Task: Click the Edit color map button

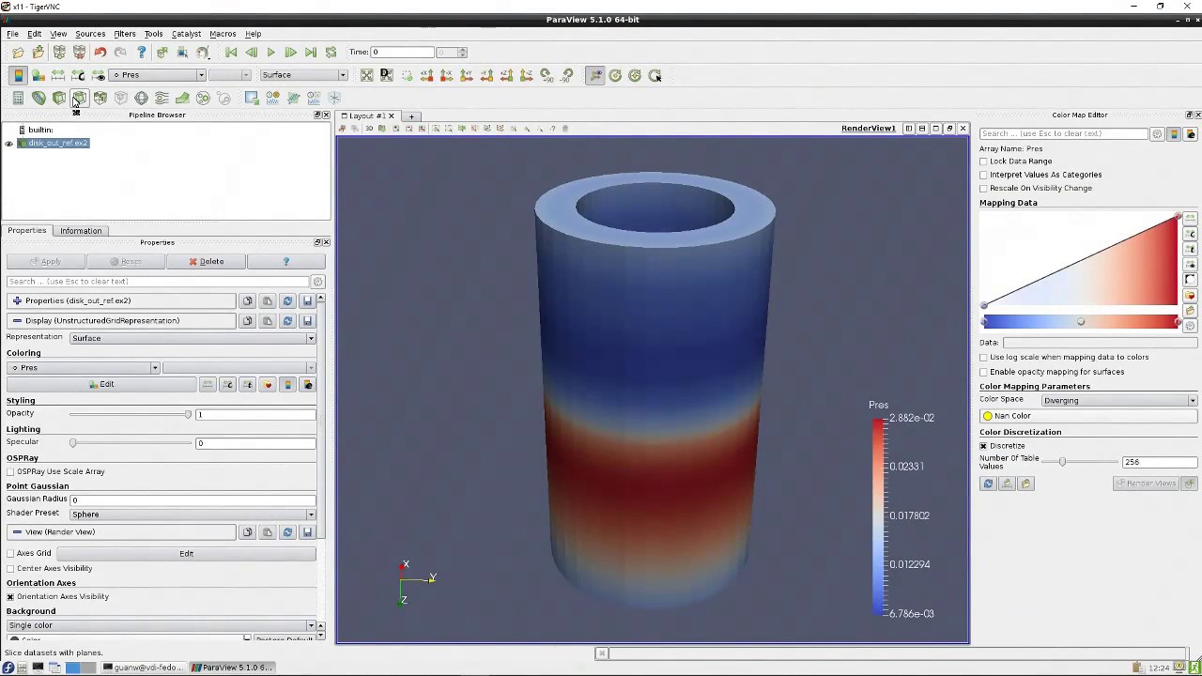Action: point(101,385)
